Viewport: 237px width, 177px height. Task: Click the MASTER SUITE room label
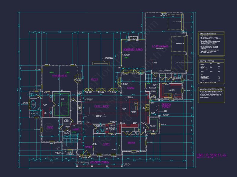tap(60, 76)
